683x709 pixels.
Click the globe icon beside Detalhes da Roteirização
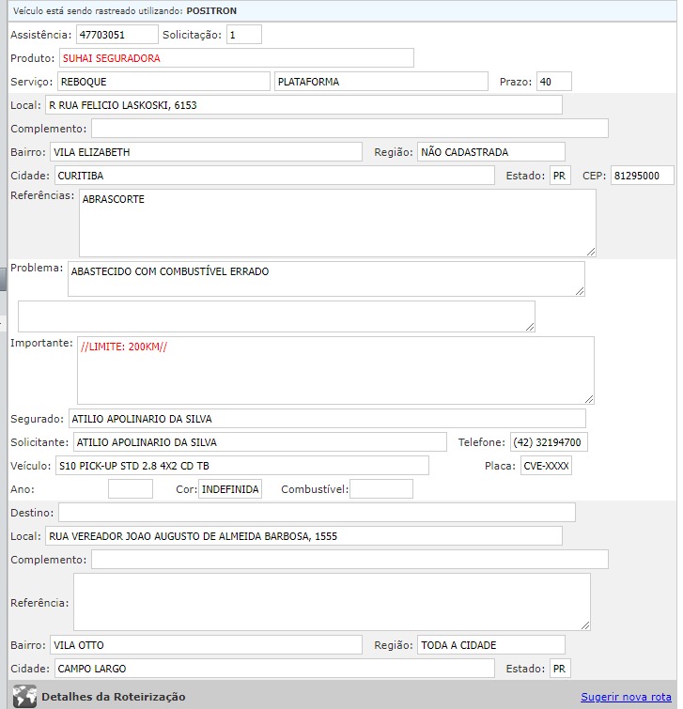pos(25,697)
